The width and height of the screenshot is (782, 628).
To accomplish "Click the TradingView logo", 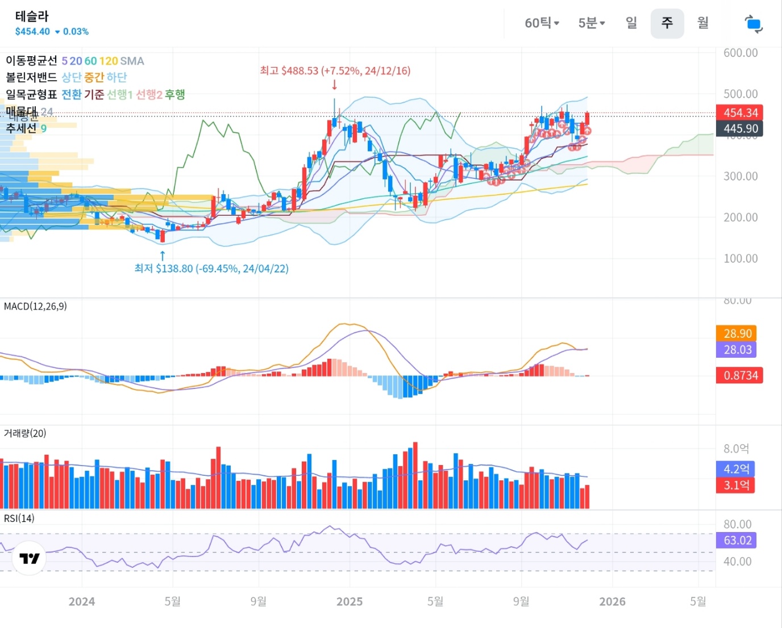I will pyautogui.click(x=29, y=558).
